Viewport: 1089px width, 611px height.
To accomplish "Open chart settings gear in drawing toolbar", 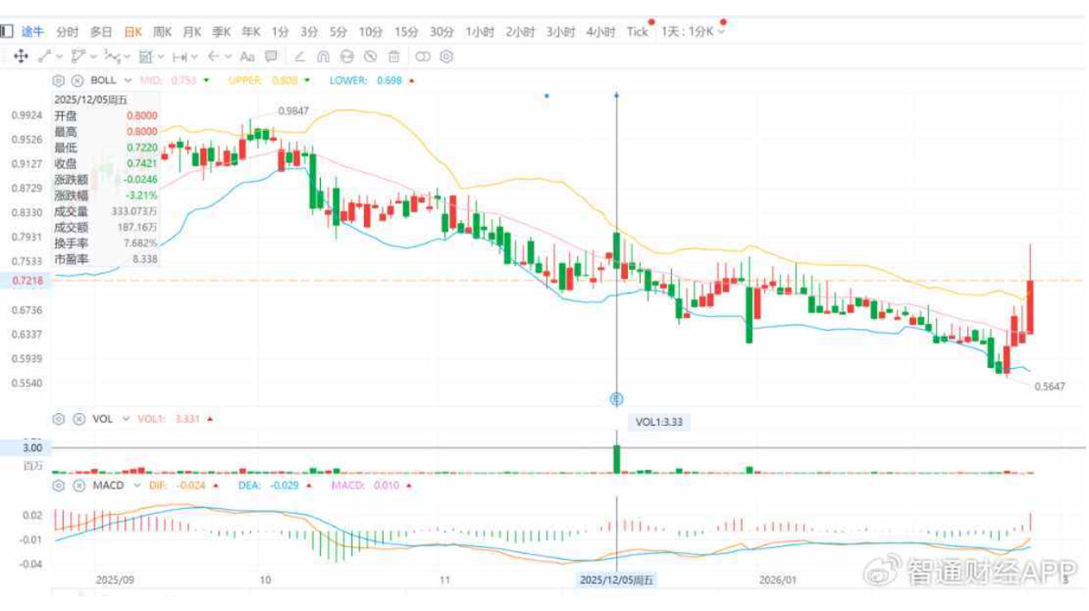I will tap(447, 57).
